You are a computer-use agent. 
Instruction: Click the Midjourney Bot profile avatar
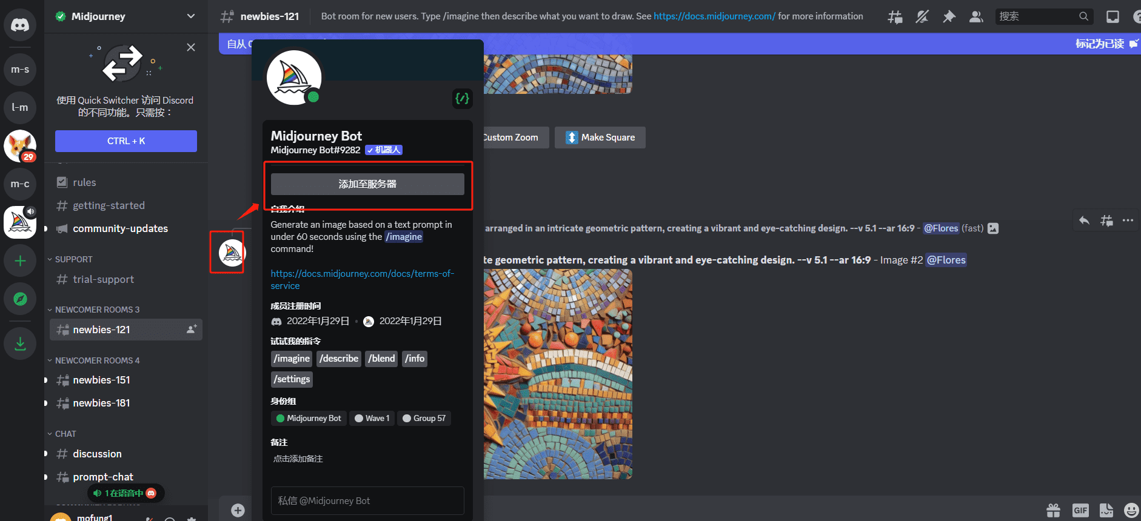294,78
